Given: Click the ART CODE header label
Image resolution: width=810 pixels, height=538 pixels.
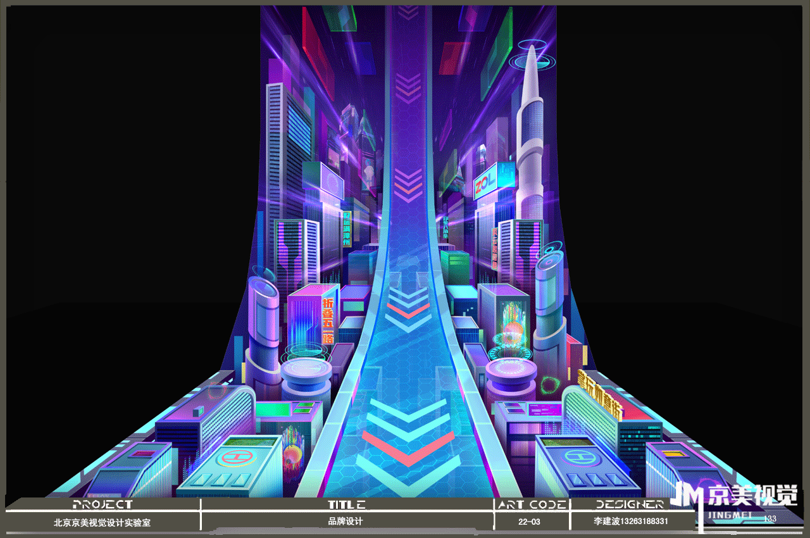Looking at the screenshot, I should click(532, 504).
